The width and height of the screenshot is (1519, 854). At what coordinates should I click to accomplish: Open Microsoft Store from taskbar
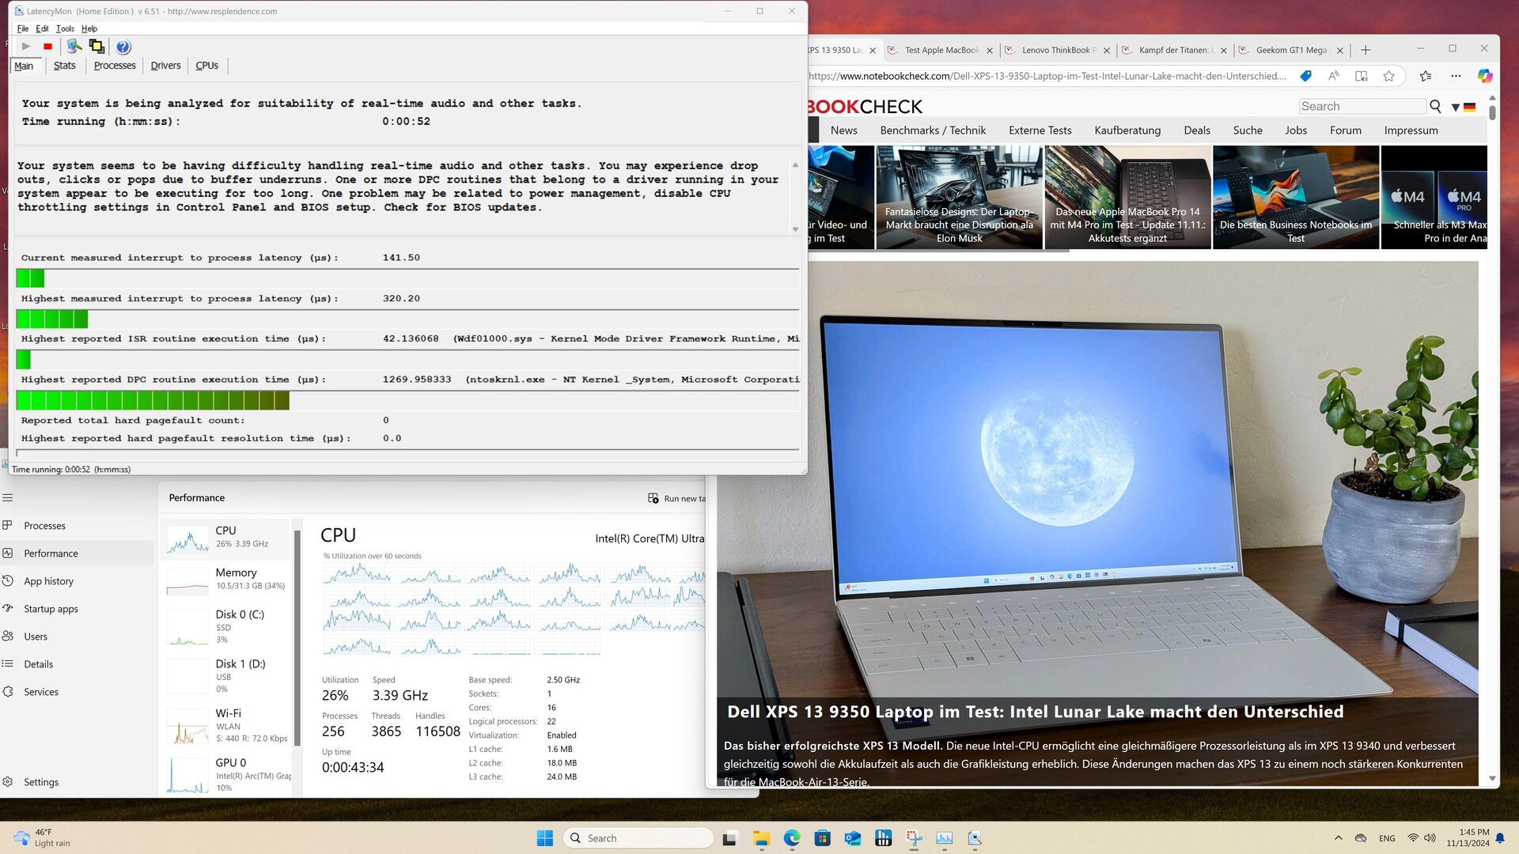click(823, 838)
